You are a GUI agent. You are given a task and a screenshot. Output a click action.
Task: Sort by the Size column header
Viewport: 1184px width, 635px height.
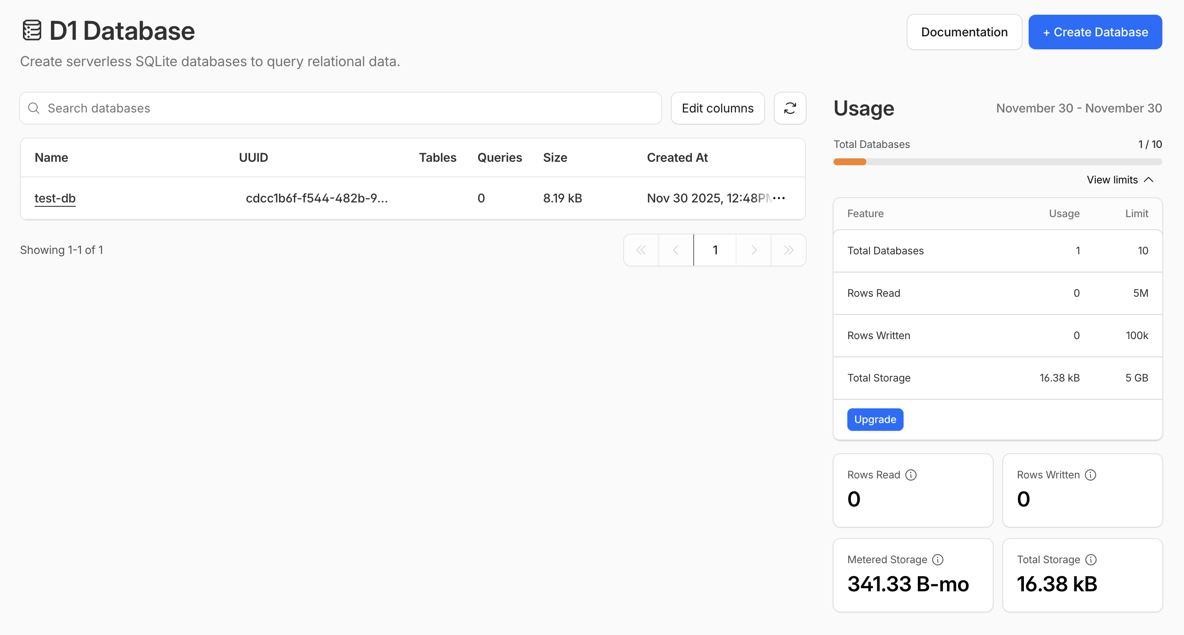coord(555,157)
